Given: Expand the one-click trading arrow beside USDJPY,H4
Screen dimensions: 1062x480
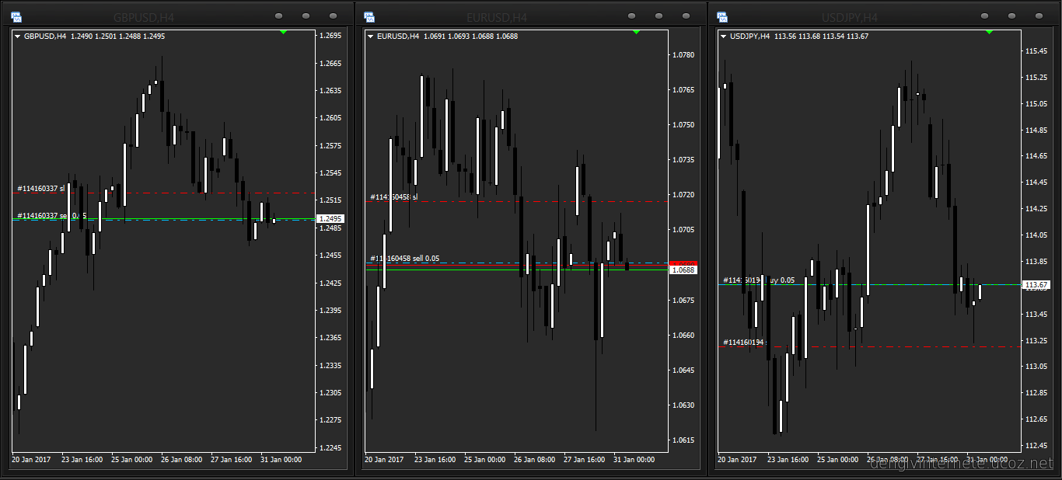Looking at the screenshot, I should pos(724,37).
